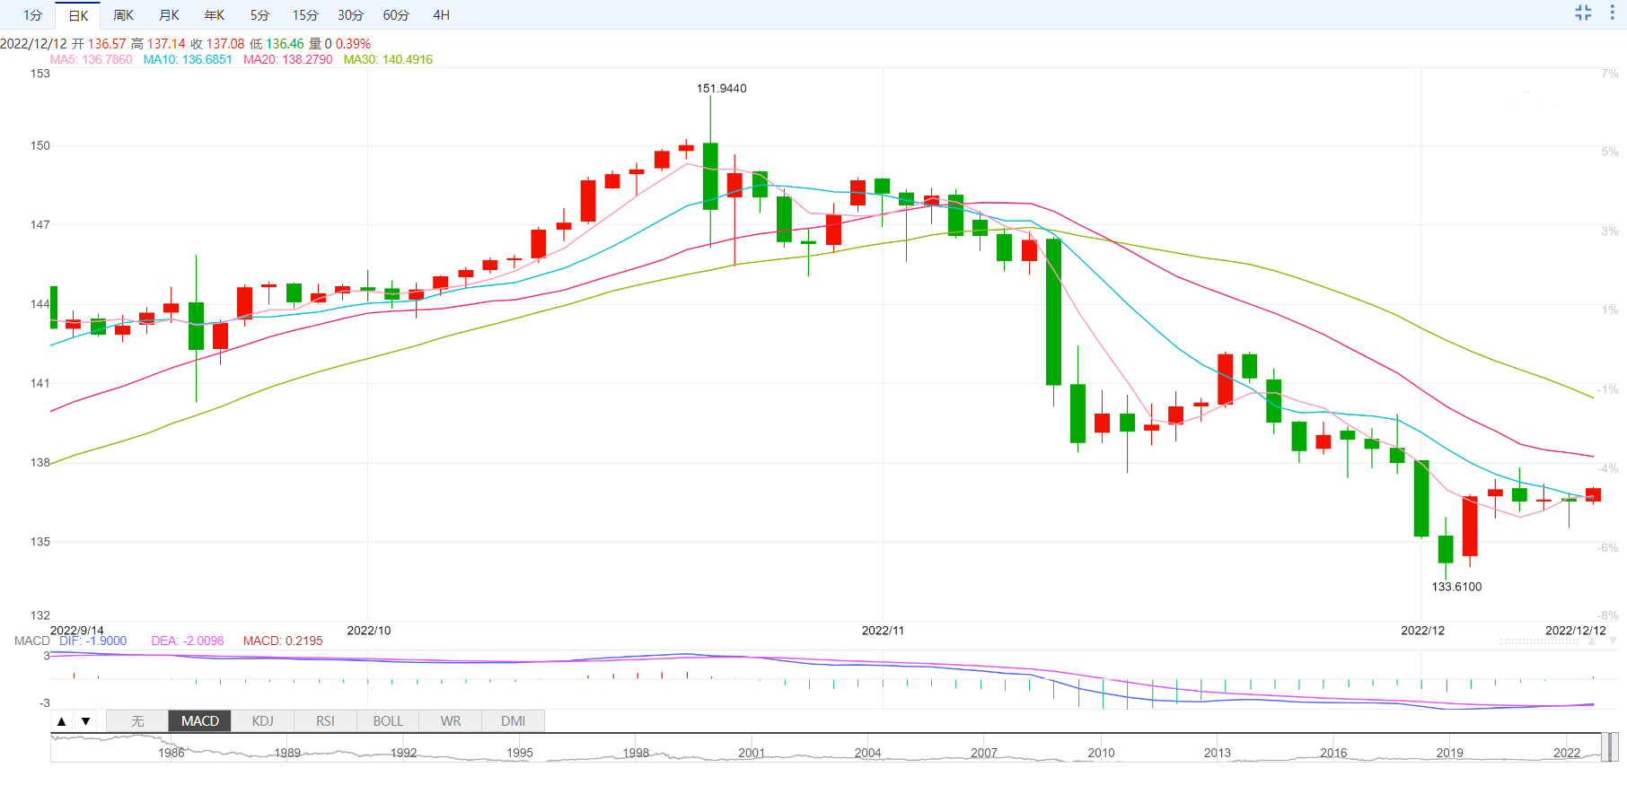Screen dimensions: 1627x785
Task: Choose the 30分 interval tab
Action: click(351, 15)
